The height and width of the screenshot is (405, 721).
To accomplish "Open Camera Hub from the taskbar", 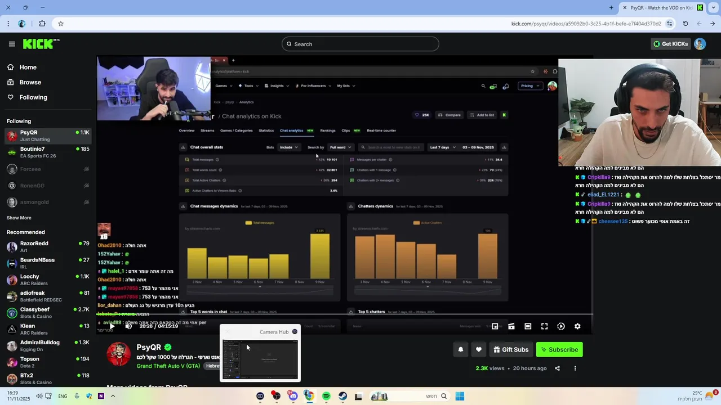I will tap(260, 396).
